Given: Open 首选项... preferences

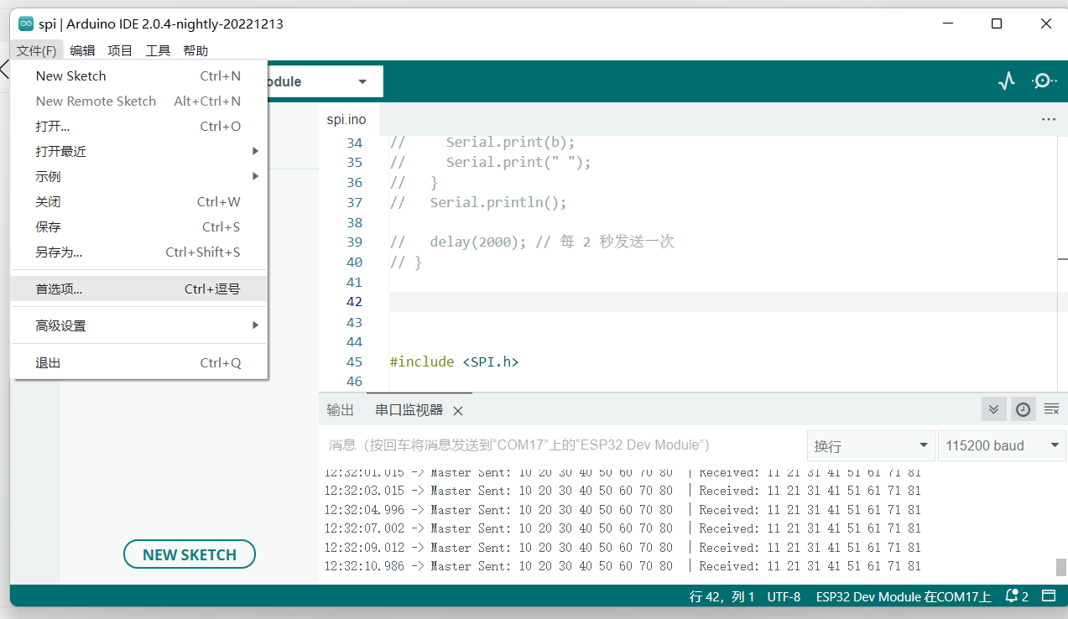Looking at the screenshot, I should (x=138, y=289).
